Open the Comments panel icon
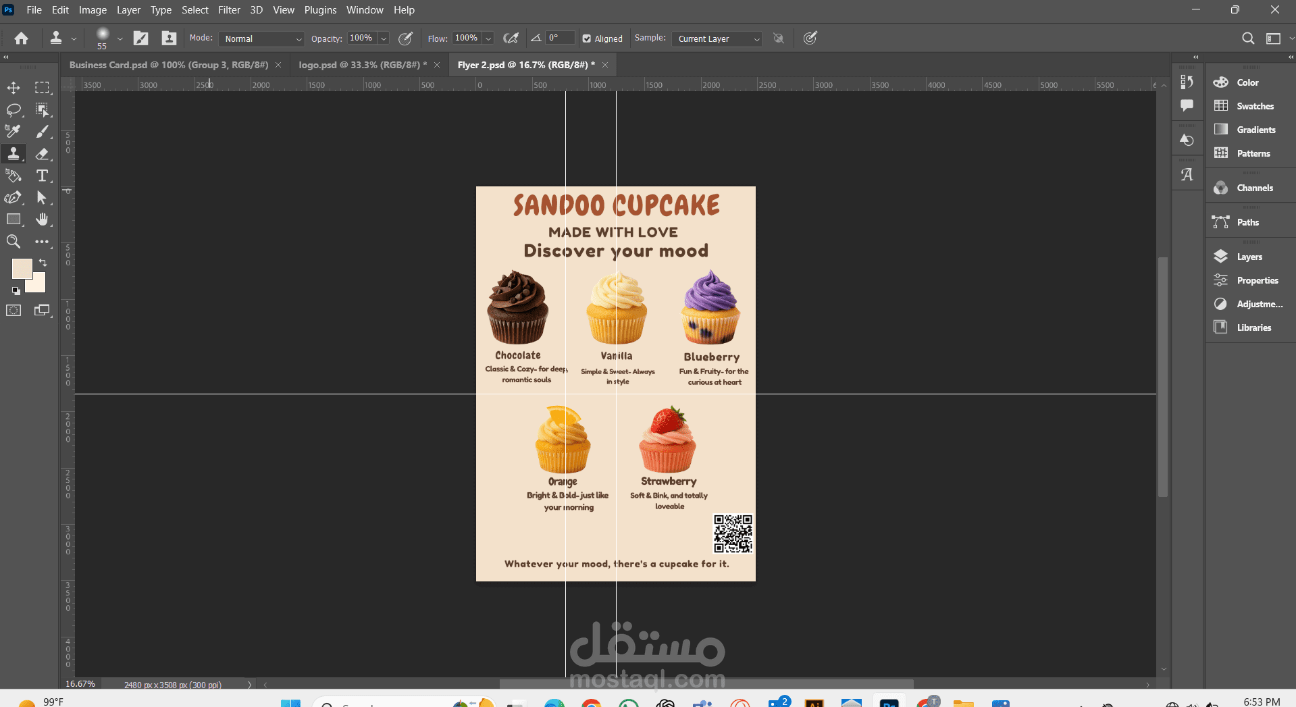1296x707 pixels. click(1187, 105)
